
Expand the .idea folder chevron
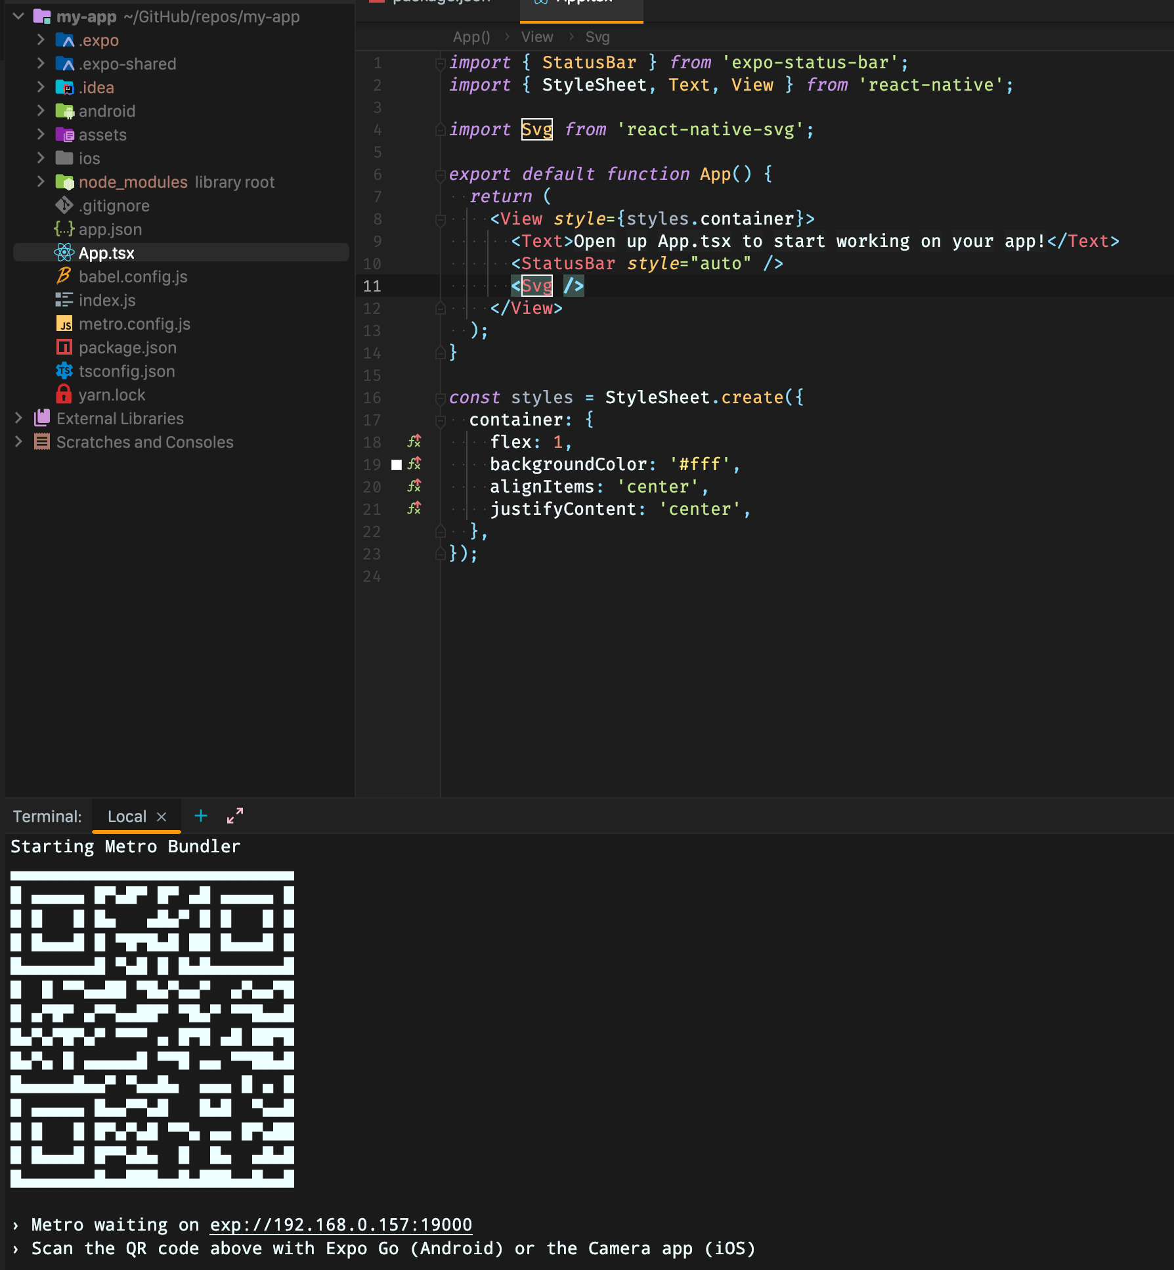tap(41, 87)
